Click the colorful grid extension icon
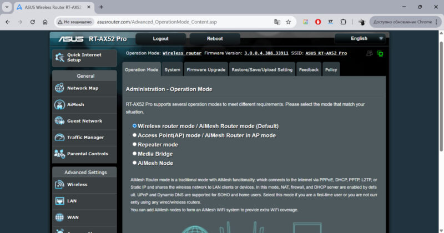 coord(305,22)
